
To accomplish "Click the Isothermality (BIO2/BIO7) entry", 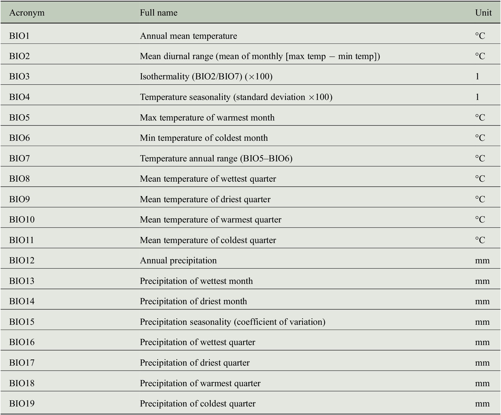I will click(206, 76).
